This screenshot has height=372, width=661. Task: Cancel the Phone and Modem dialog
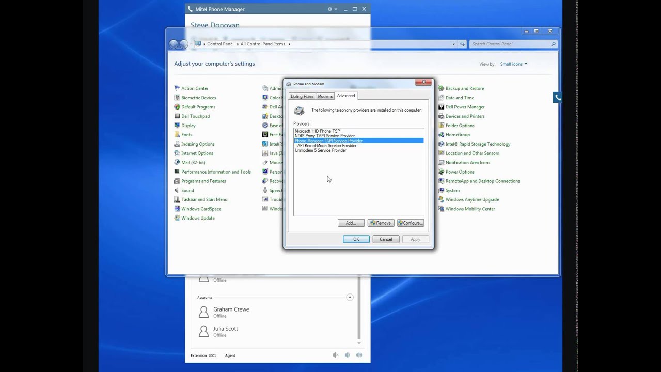coord(386,239)
